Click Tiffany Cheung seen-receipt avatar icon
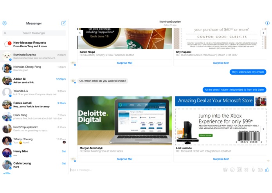 [64, 142]
